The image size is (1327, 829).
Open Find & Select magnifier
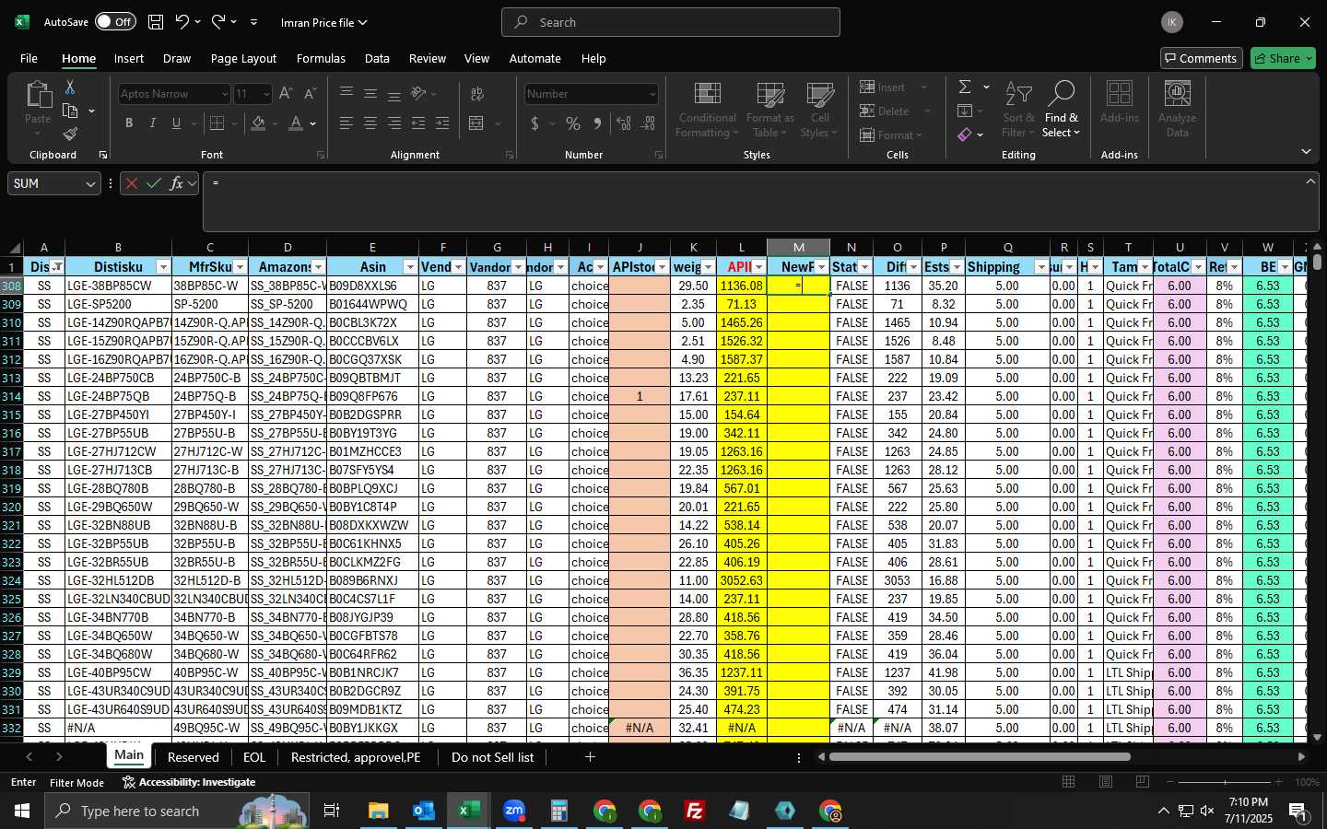coord(1061,111)
